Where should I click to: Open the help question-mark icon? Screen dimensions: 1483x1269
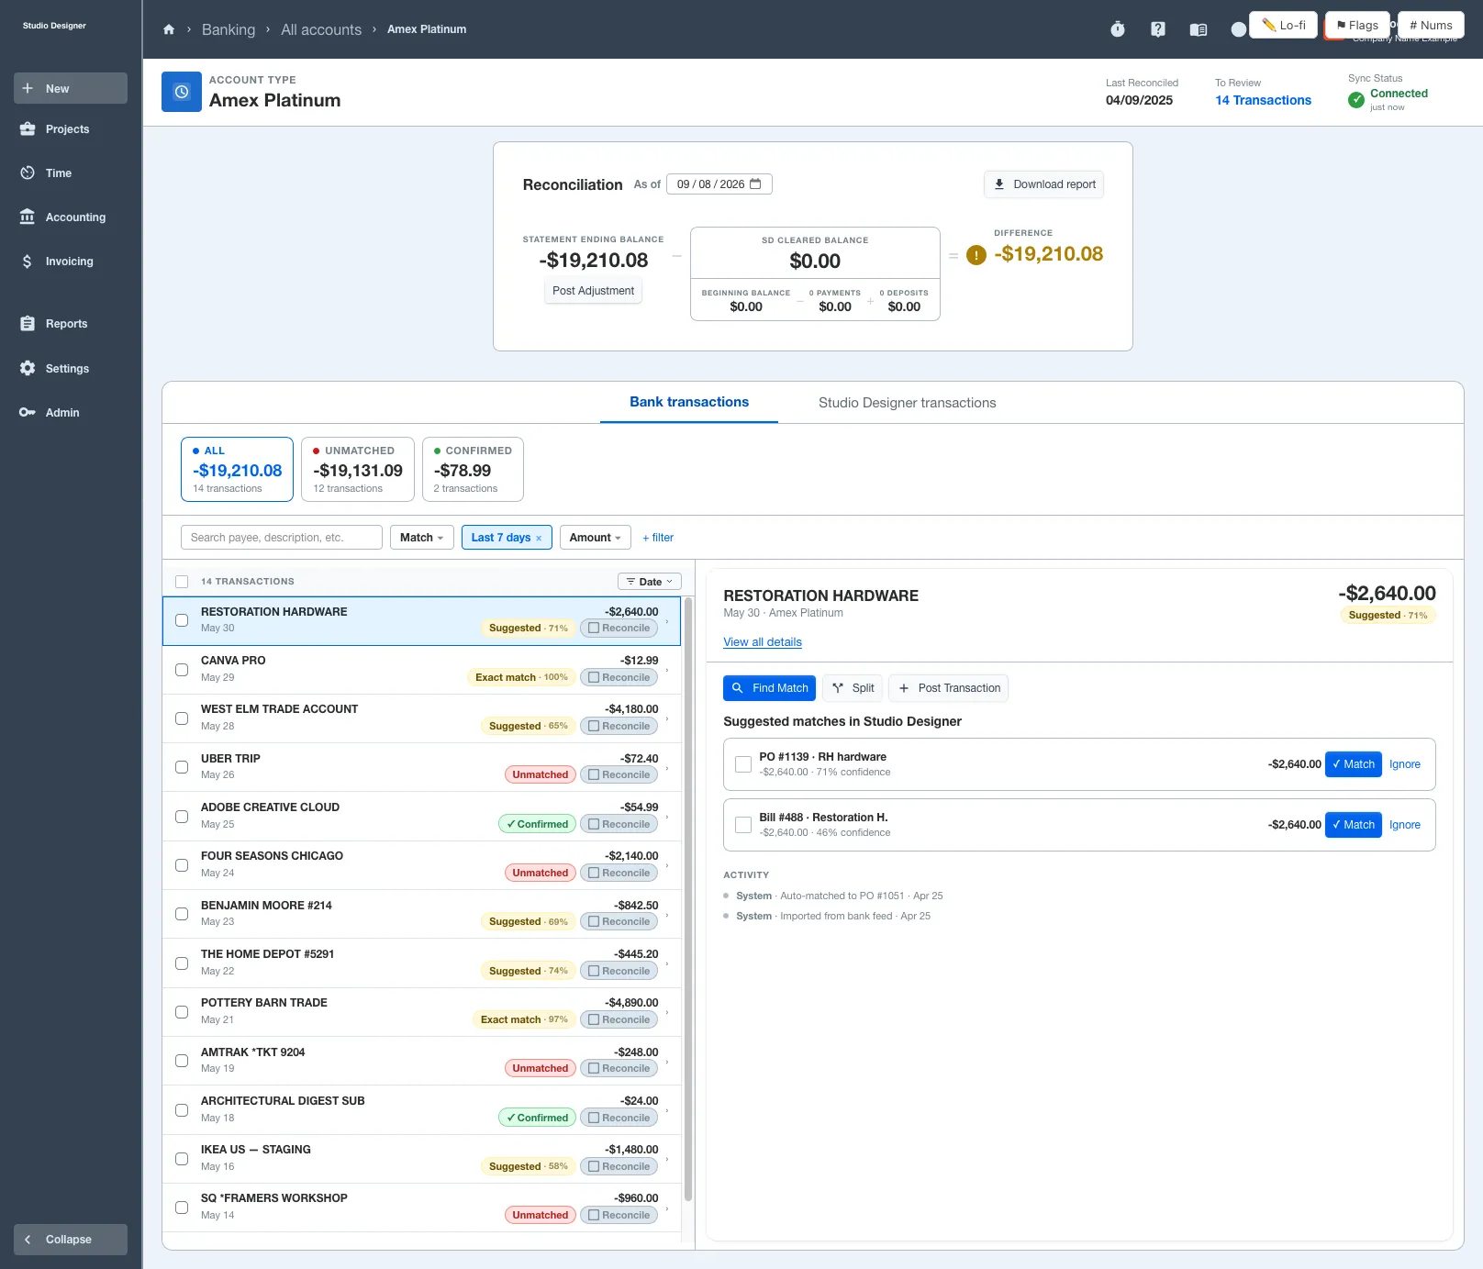pos(1158,29)
